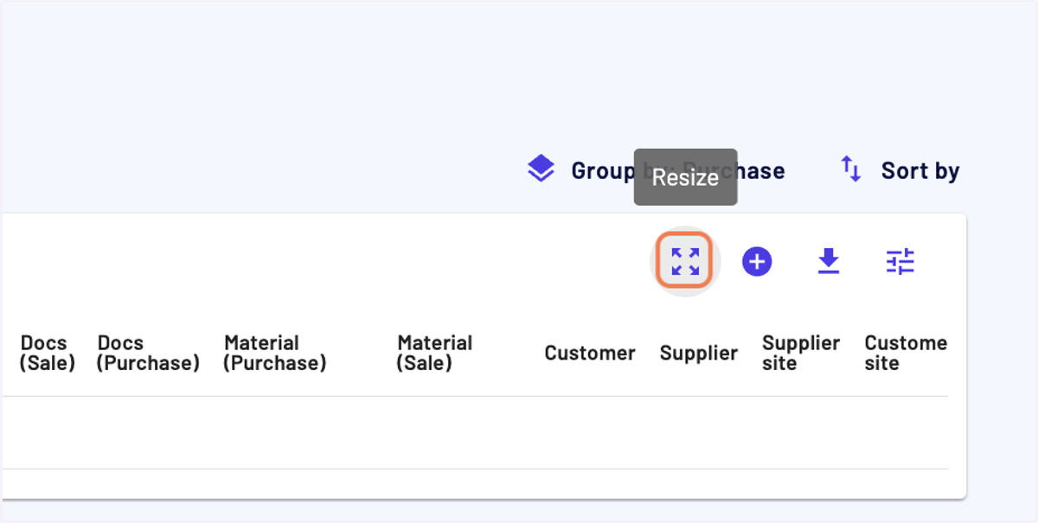Click the Resize table fullscreen icon
The height and width of the screenshot is (523, 1038).
coord(685,261)
